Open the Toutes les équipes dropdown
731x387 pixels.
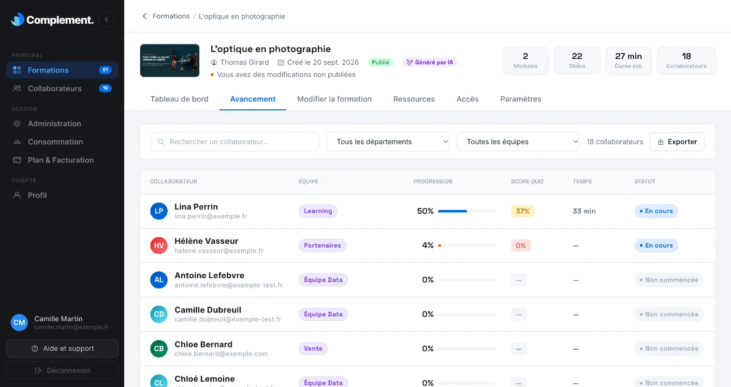(x=518, y=142)
